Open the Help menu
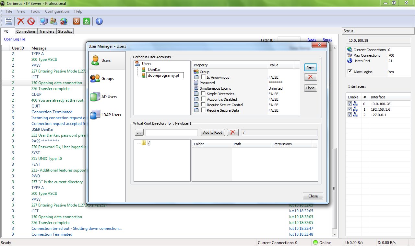The height and width of the screenshot is (246, 415). [x=78, y=11]
